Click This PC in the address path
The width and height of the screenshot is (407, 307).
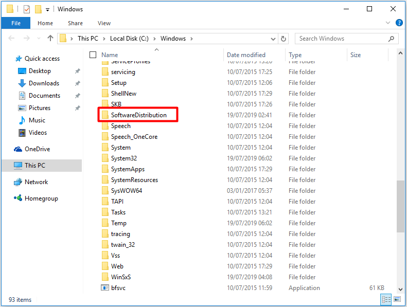88,39
